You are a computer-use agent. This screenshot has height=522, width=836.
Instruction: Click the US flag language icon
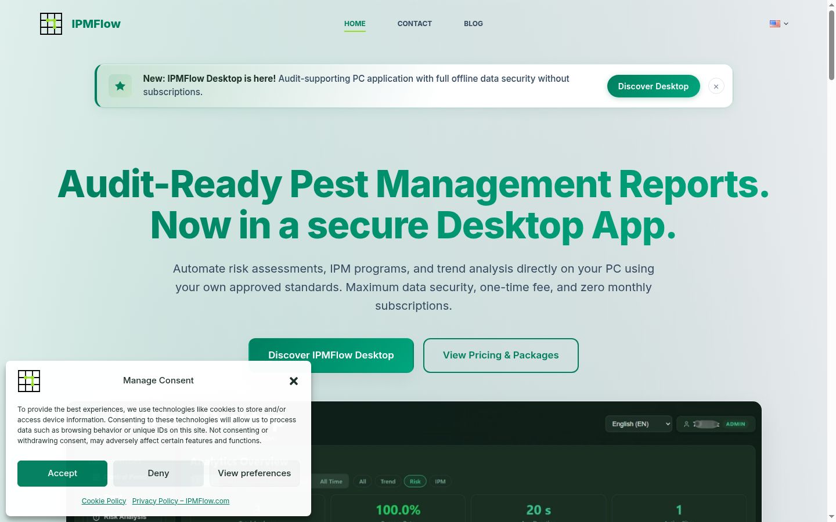pos(775,24)
